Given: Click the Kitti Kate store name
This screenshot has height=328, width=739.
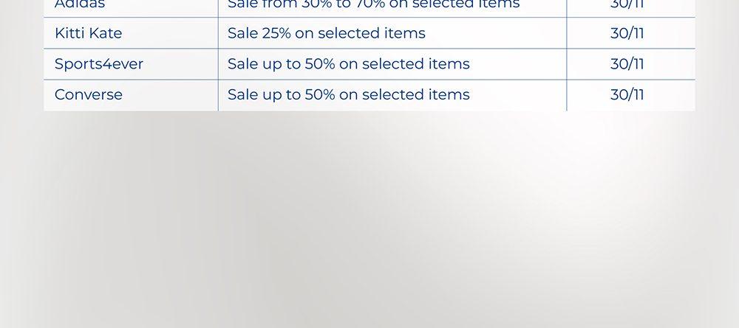Looking at the screenshot, I should point(88,33).
